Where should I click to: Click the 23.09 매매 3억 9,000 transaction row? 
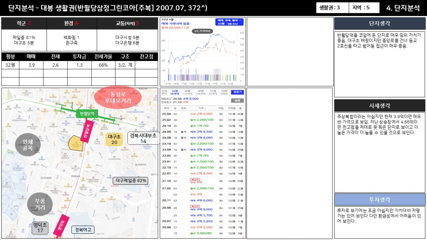click(x=203, y=150)
